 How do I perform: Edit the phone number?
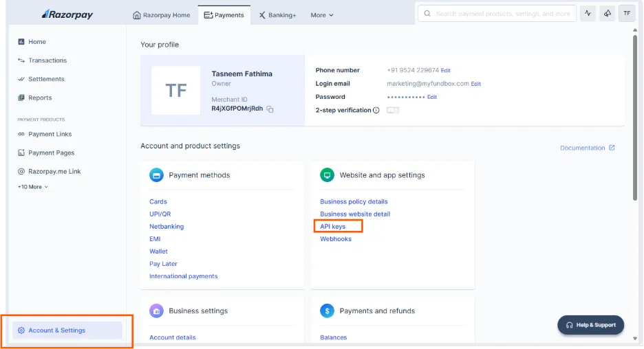click(x=446, y=71)
